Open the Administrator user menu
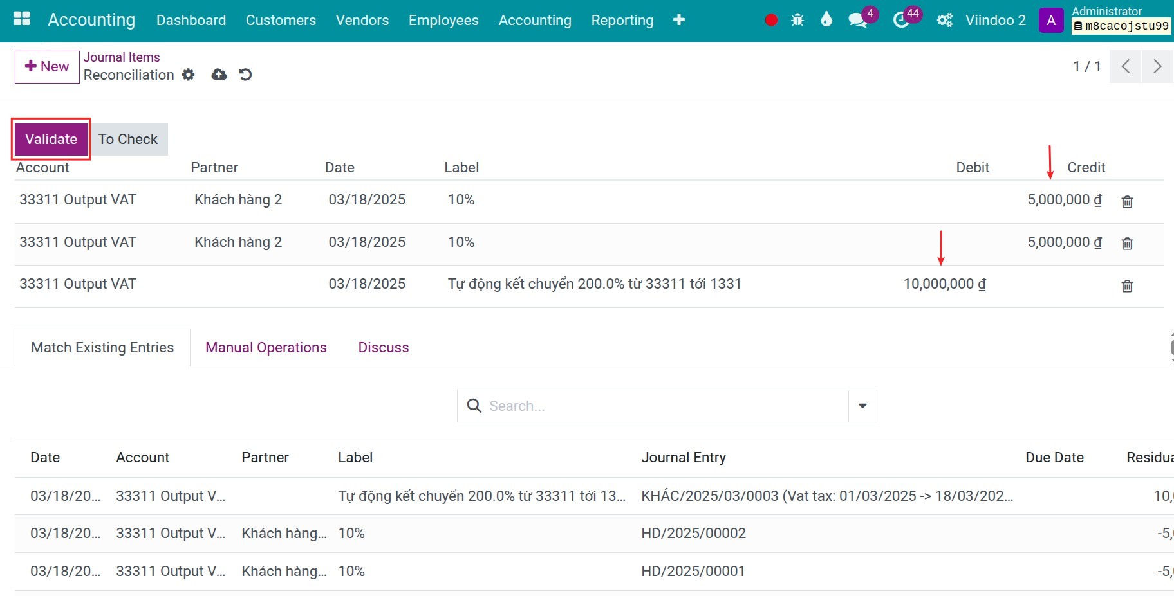The image size is (1174, 596). pos(1120,19)
